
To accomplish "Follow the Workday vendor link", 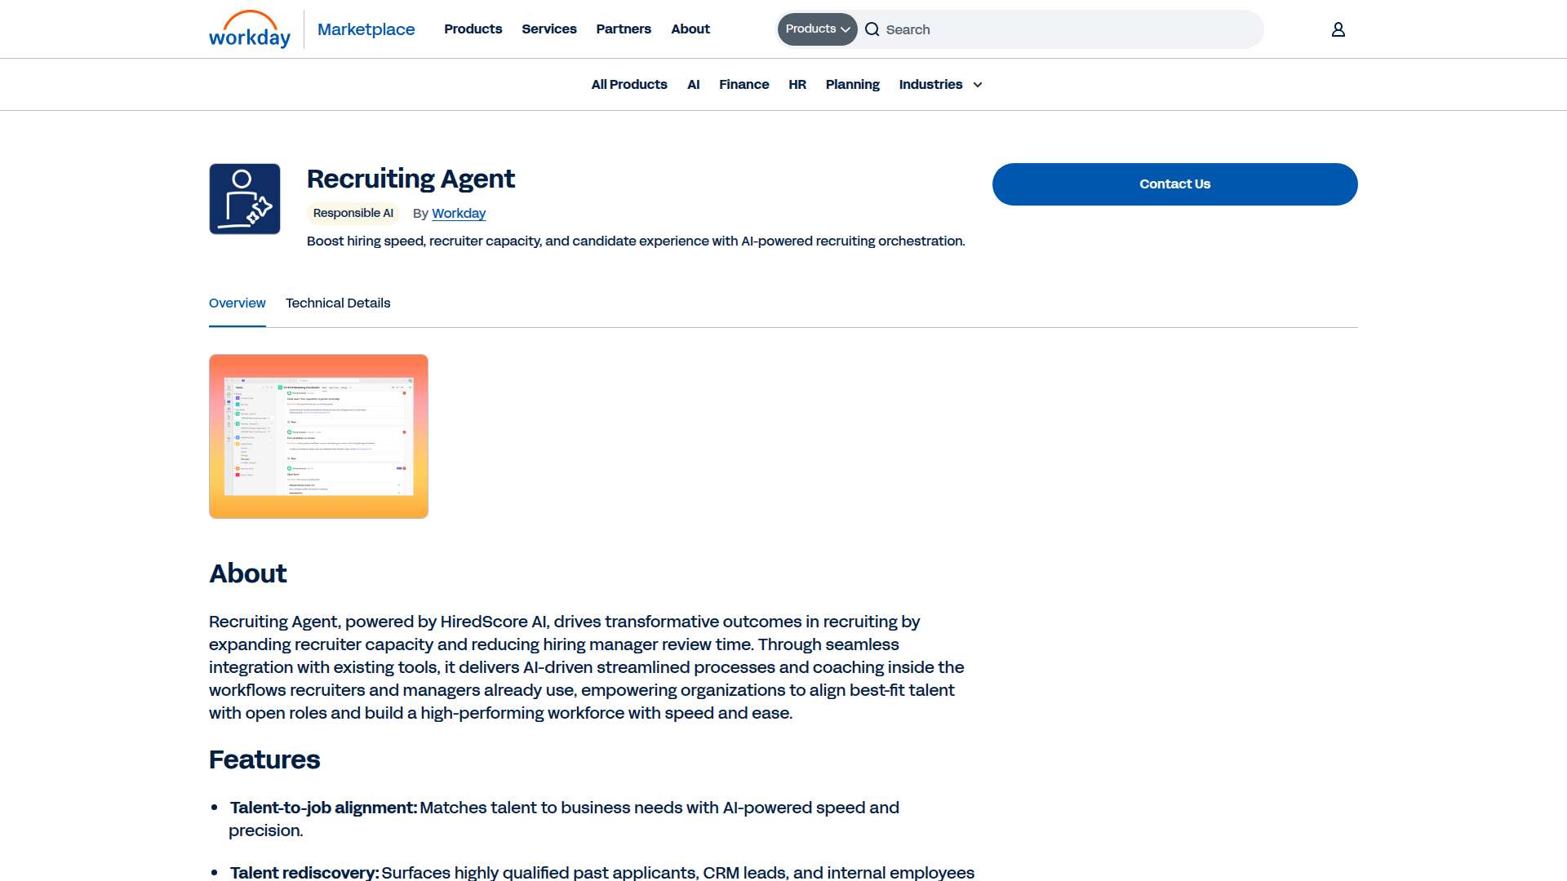I will [x=459, y=214].
